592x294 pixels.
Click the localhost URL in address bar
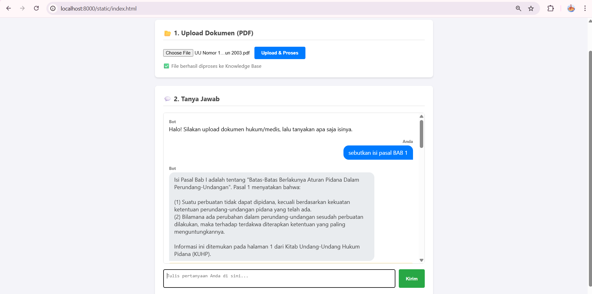point(99,8)
